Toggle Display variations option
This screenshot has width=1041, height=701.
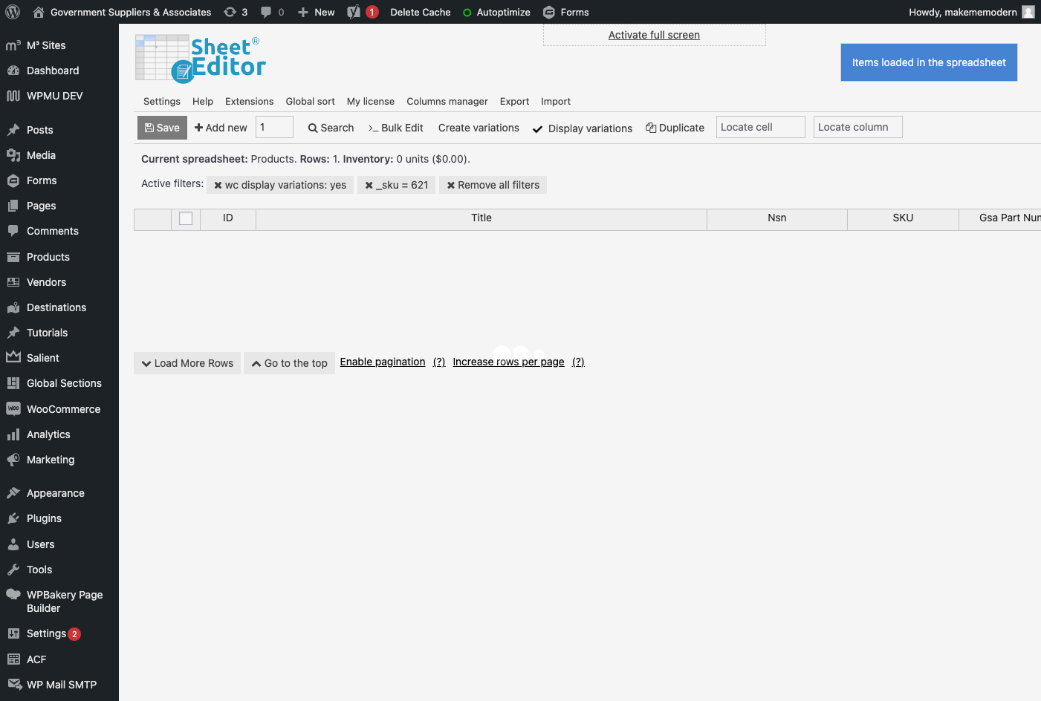point(583,128)
